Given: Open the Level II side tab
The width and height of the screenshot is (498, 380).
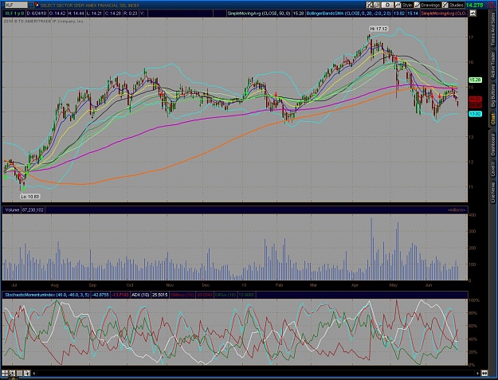Looking at the screenshot, I should (x=493, y=169).
